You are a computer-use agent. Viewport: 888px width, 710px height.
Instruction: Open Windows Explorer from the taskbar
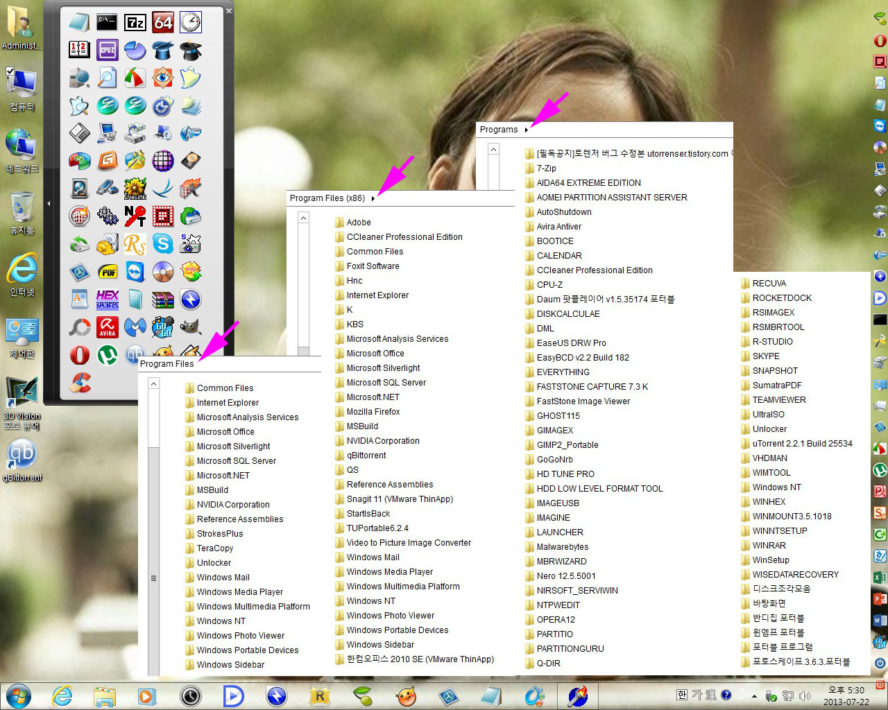click(105, 695)
